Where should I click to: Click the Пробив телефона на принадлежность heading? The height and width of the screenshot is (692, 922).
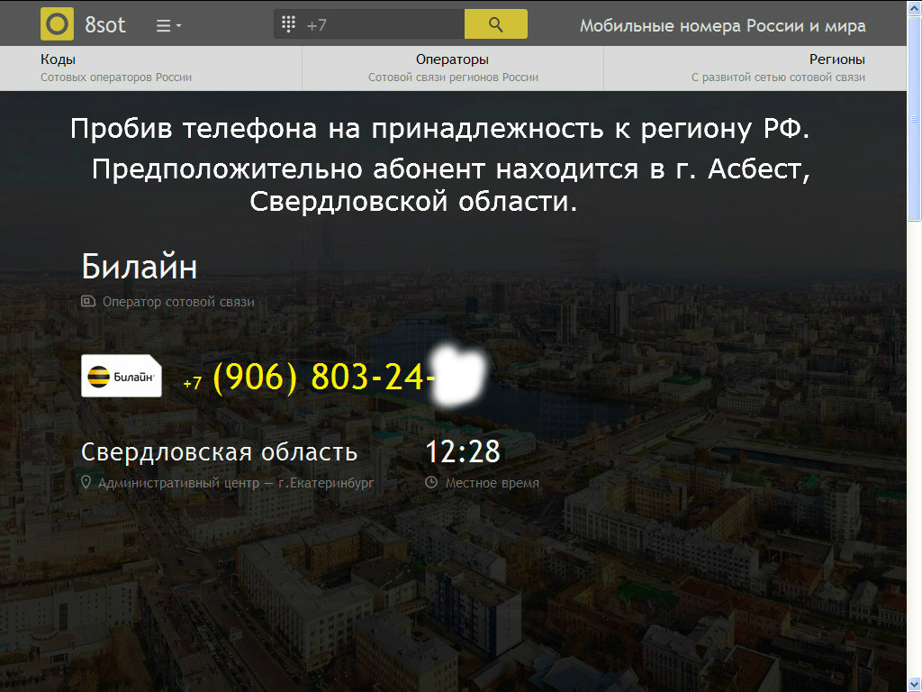[x=439, y=128]
